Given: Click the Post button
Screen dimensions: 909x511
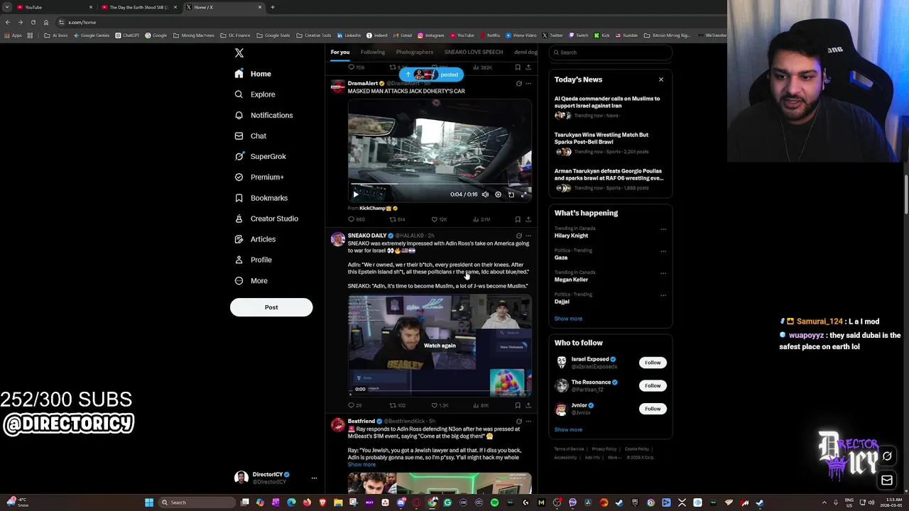Looking at the screenshot, I should point(271,307).
